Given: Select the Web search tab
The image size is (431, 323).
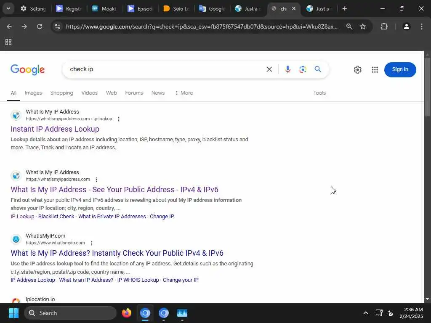Looking at the screenshot, I should tap(111, 93).
